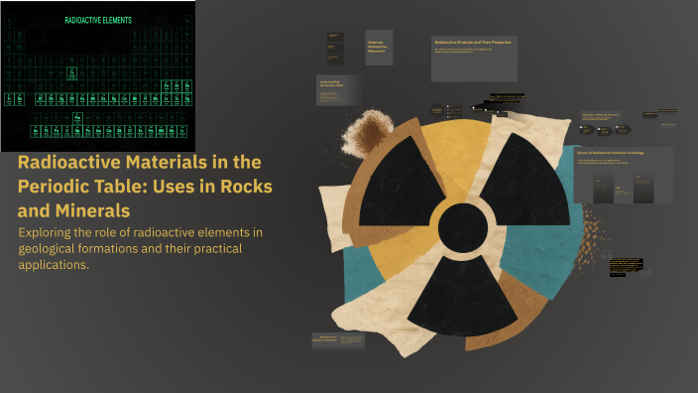The width and height of the screenshot is (698, 393).
Task: Open the 'Understanding the Periodic Table' frame
Action: (338, 90)
